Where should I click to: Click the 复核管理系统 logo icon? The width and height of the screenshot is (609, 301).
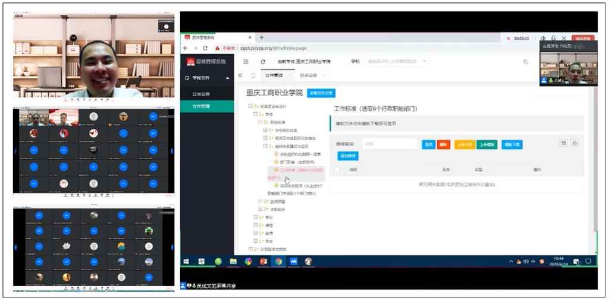pyautogui.click(x=191, y=62)
